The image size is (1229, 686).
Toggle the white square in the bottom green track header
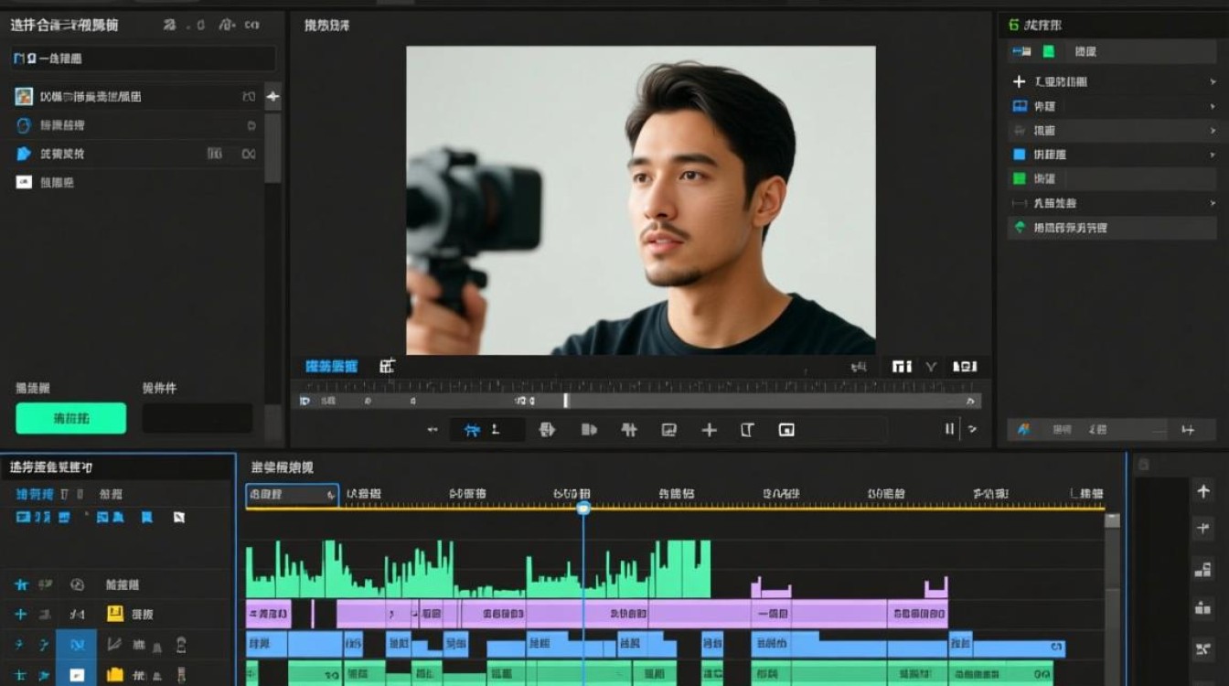(77, 675)
